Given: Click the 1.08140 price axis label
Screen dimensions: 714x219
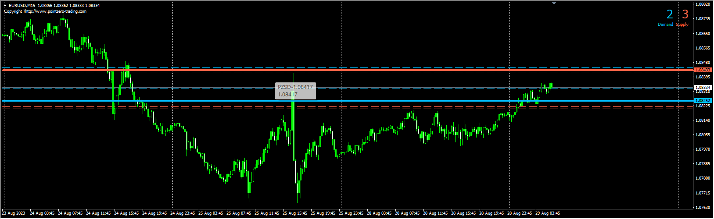Looking at the screenshot, I should pos(703,120).
